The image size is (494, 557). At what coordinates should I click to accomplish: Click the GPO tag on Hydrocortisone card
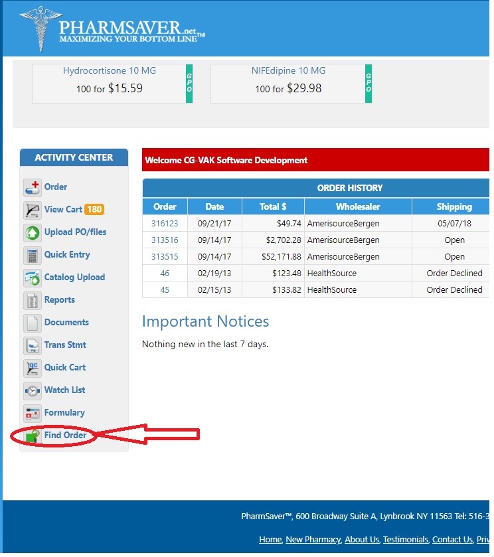pyautogui.click(x=189, y=84)
